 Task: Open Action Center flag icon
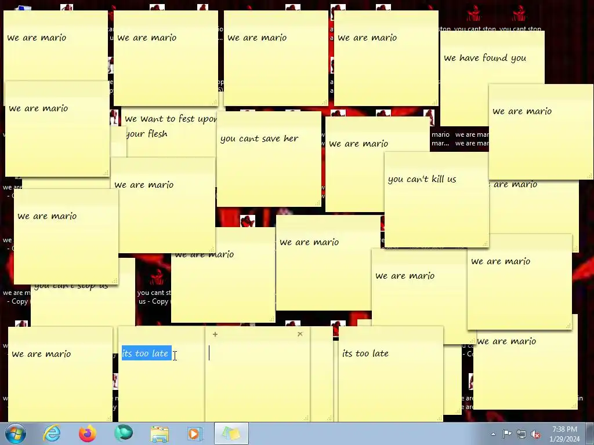click(507, 434)
